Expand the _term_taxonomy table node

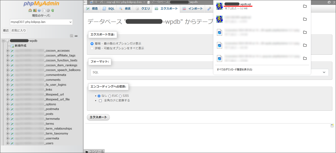(x=8, y=134)
